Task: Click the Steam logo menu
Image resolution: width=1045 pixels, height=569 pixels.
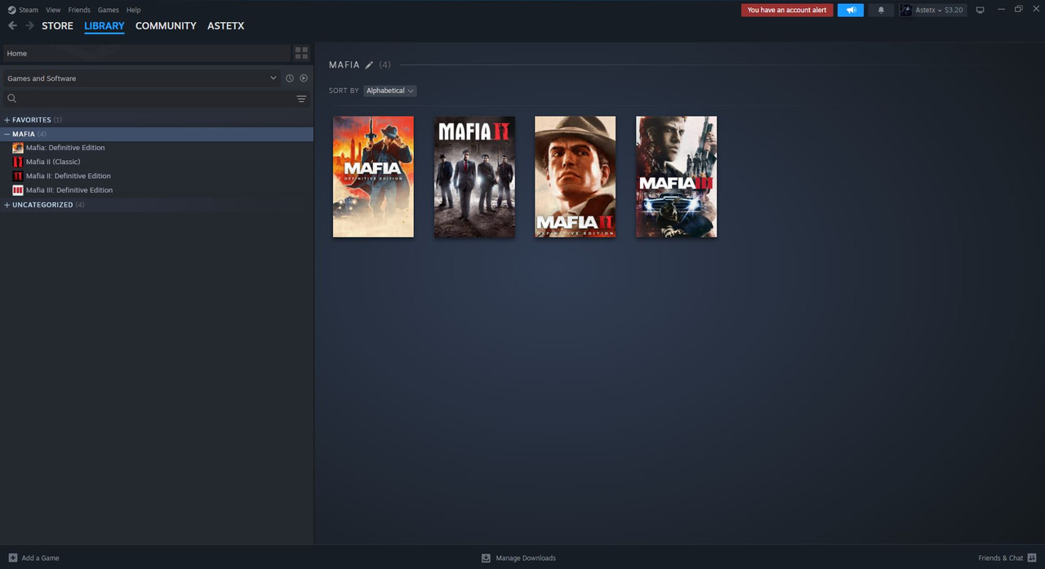Action: pos(23,10)
